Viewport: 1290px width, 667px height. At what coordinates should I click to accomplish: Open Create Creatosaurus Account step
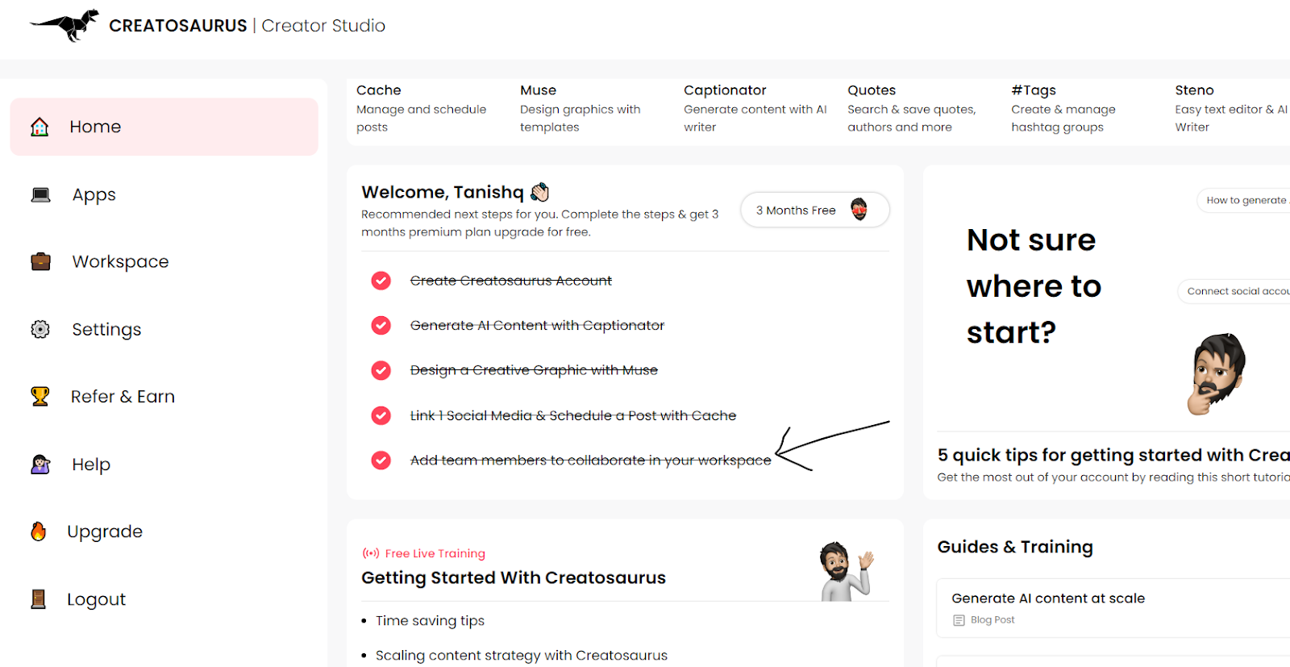coord(511,281)
